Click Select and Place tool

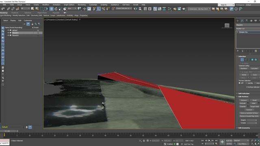(65, 9)
